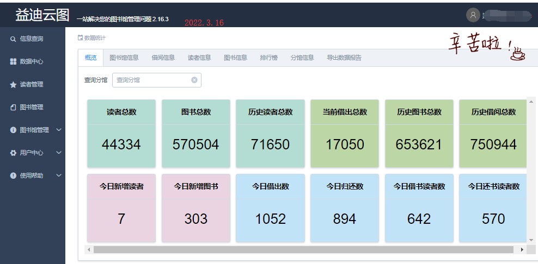Click into the 查询分馆 search input

151,80
